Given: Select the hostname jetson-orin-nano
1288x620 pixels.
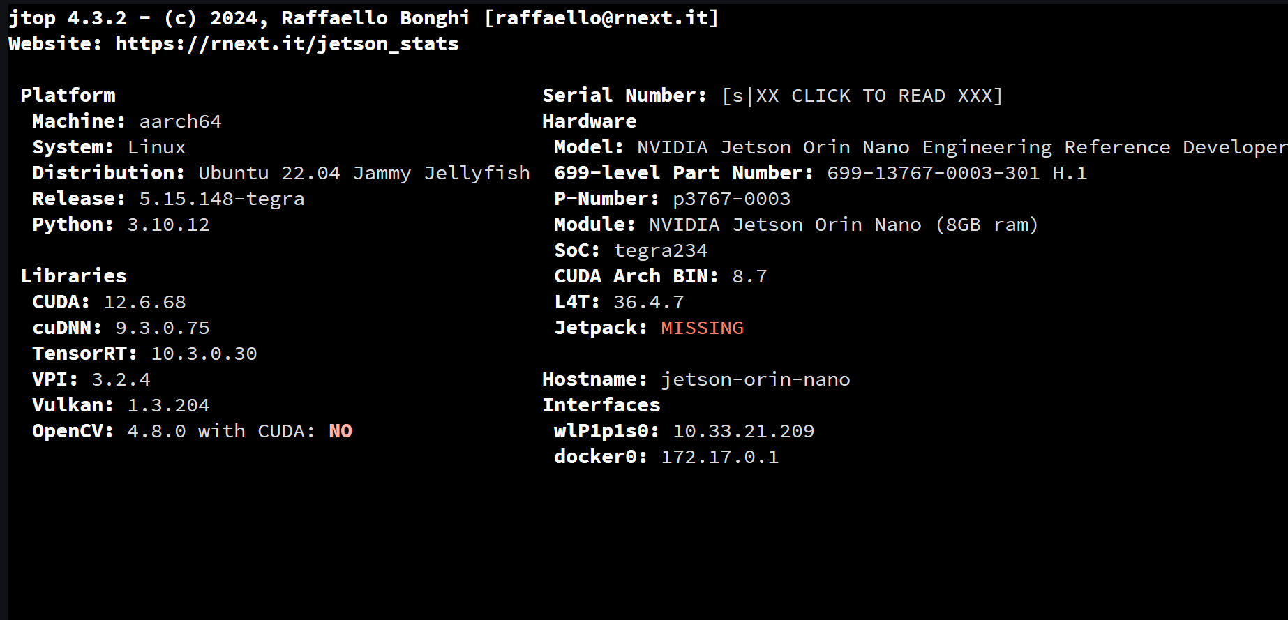Looking at the screenshot, I should 755,379.
